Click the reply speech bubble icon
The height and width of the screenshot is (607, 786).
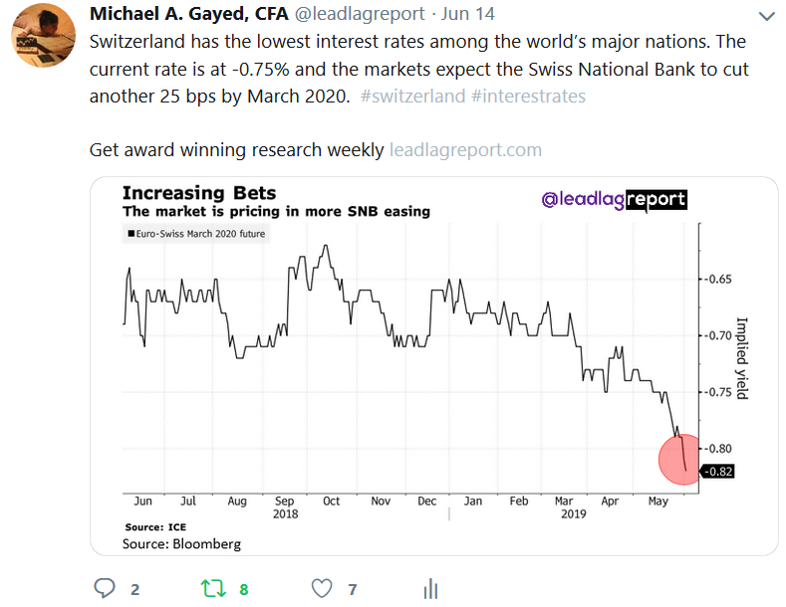107,589
